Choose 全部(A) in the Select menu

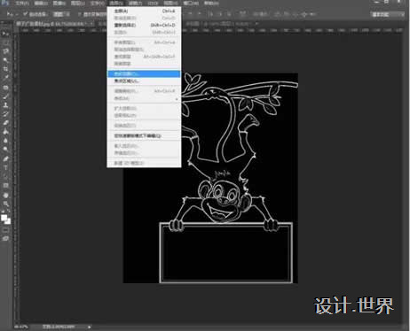(144, 11)
